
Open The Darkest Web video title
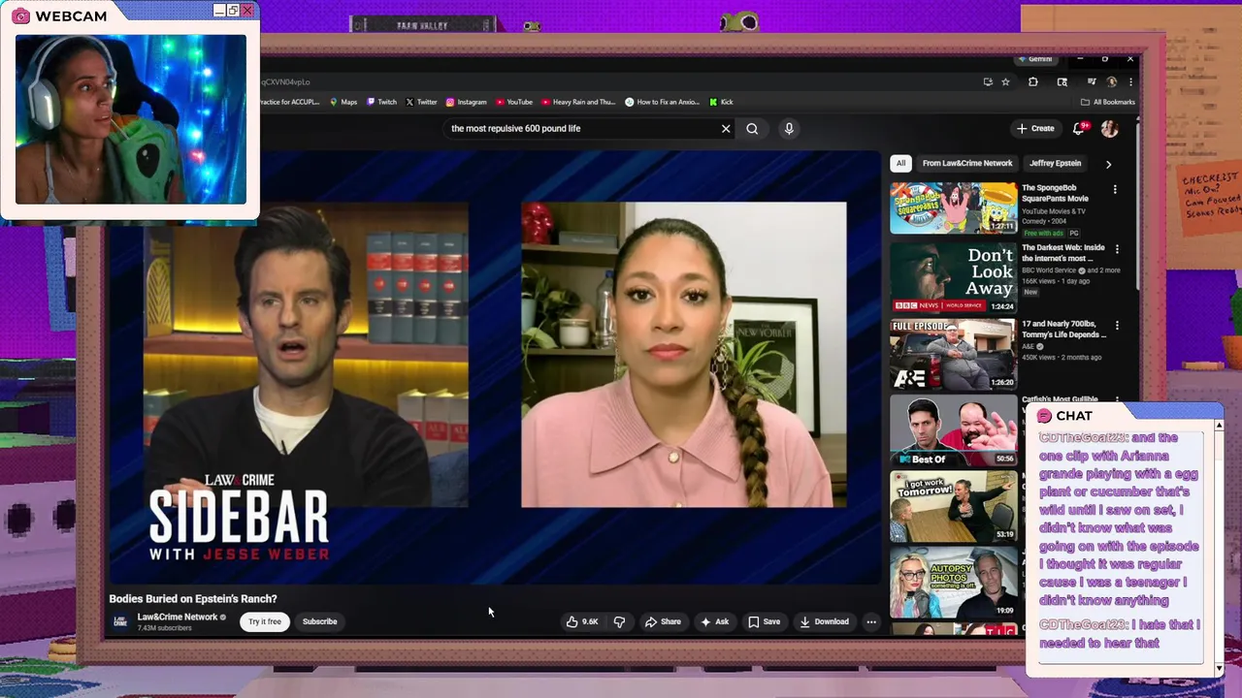pyautogui.click(x=1063, y=253)
